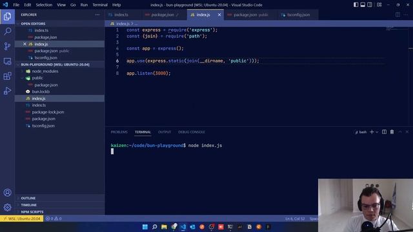This screenshot has width=413, height=232.
Task: Open tsconfig.json in the file tree
Action: [x=60, y=126]
